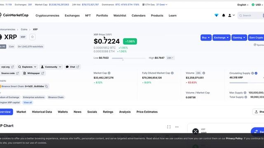Click the CoinMarketCap logo
Viewport: 264px width, 148px height.
(x=14, y=15)
